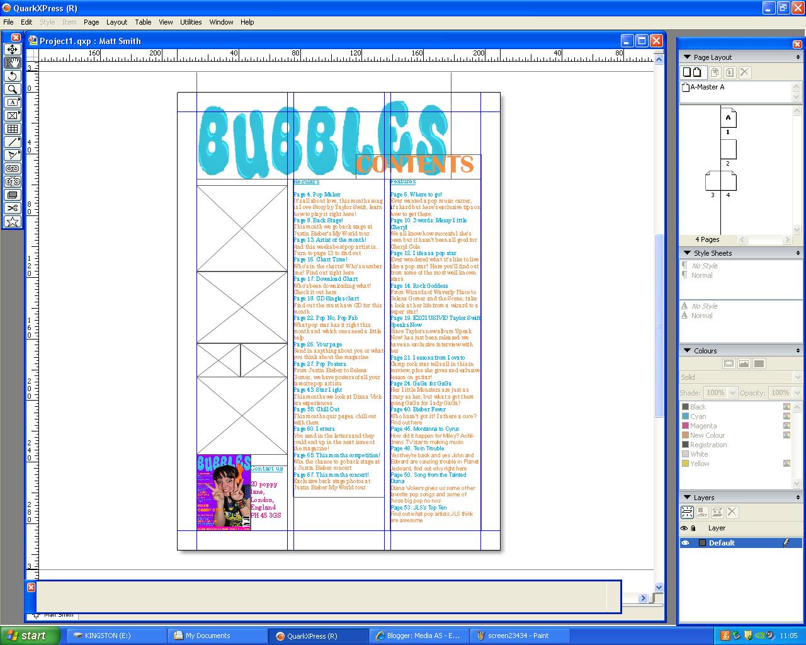Switch to screen23434 Paint taskbar item
Viewport: 806px width, 645px height.
(519, 636)
